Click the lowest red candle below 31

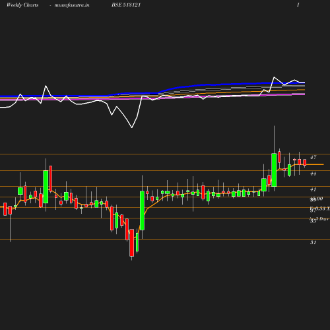[132, 243]
